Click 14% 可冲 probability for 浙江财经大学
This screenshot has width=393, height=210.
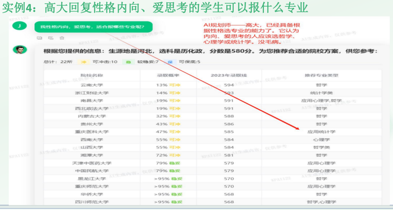[168, 93]
